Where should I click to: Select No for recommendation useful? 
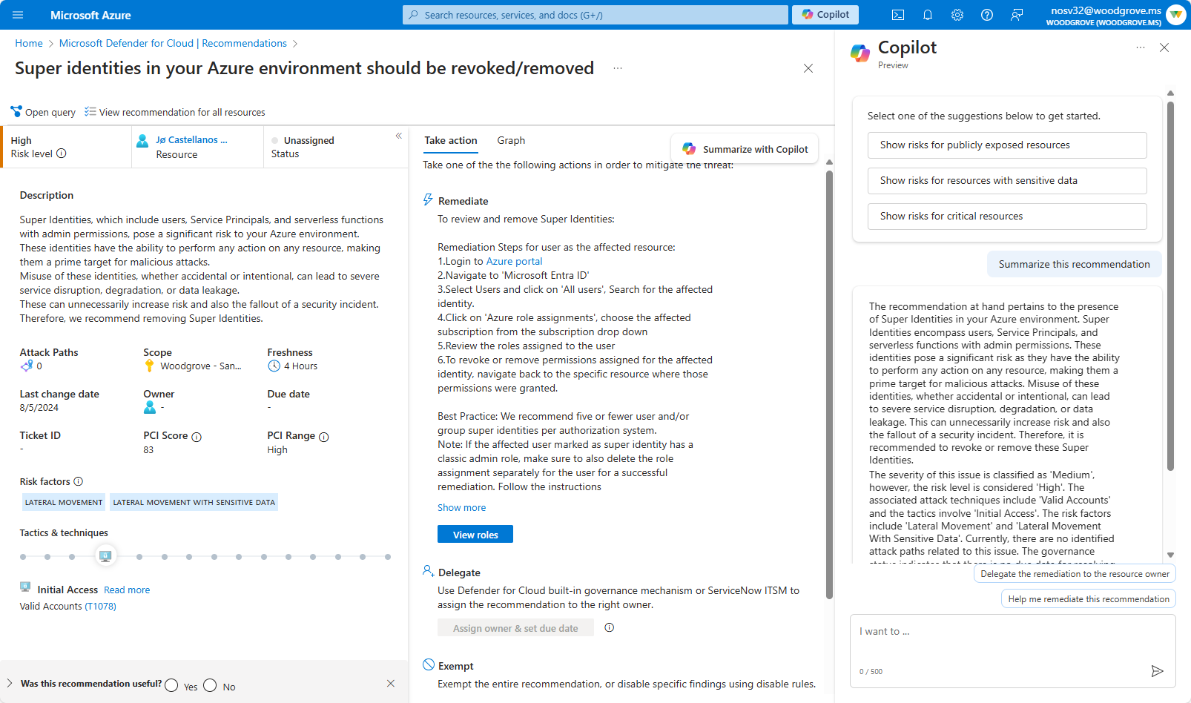(210, 685)
